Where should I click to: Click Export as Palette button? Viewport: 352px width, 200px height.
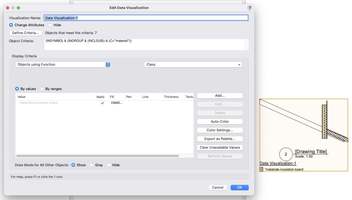pos(220,139)
